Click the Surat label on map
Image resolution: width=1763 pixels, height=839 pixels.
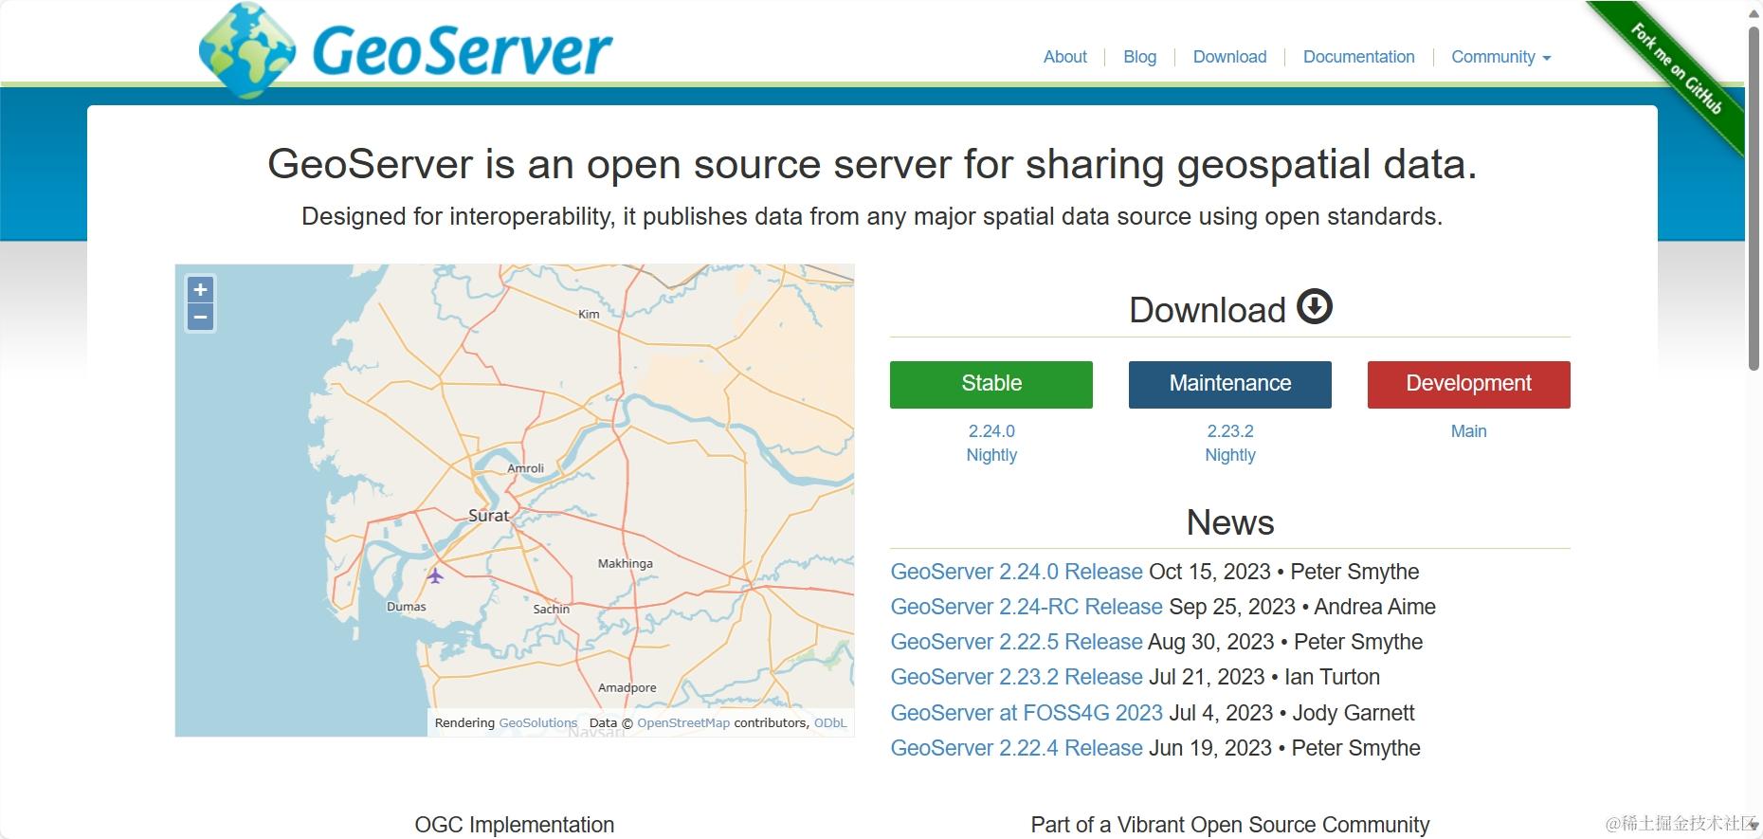click(x=489, y=516)
